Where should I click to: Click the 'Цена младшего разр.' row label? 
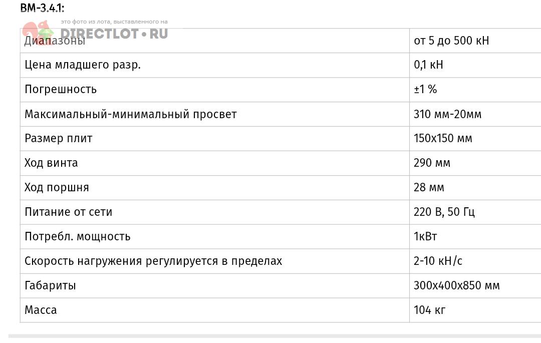83,65
